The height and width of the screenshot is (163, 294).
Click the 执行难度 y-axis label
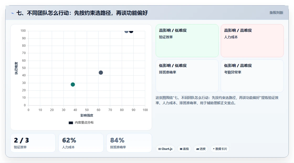[16, 68]
